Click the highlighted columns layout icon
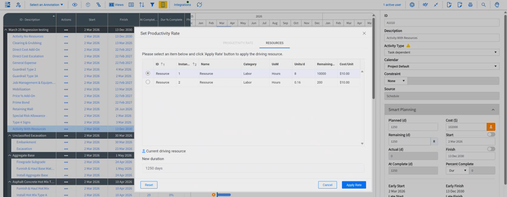This screenshot has width=507, height=197. (x=163, y=5)
